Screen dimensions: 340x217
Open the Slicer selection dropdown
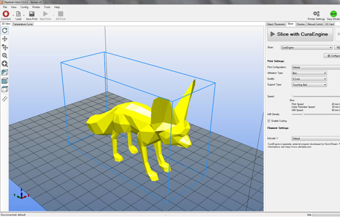tap(306, 47)
